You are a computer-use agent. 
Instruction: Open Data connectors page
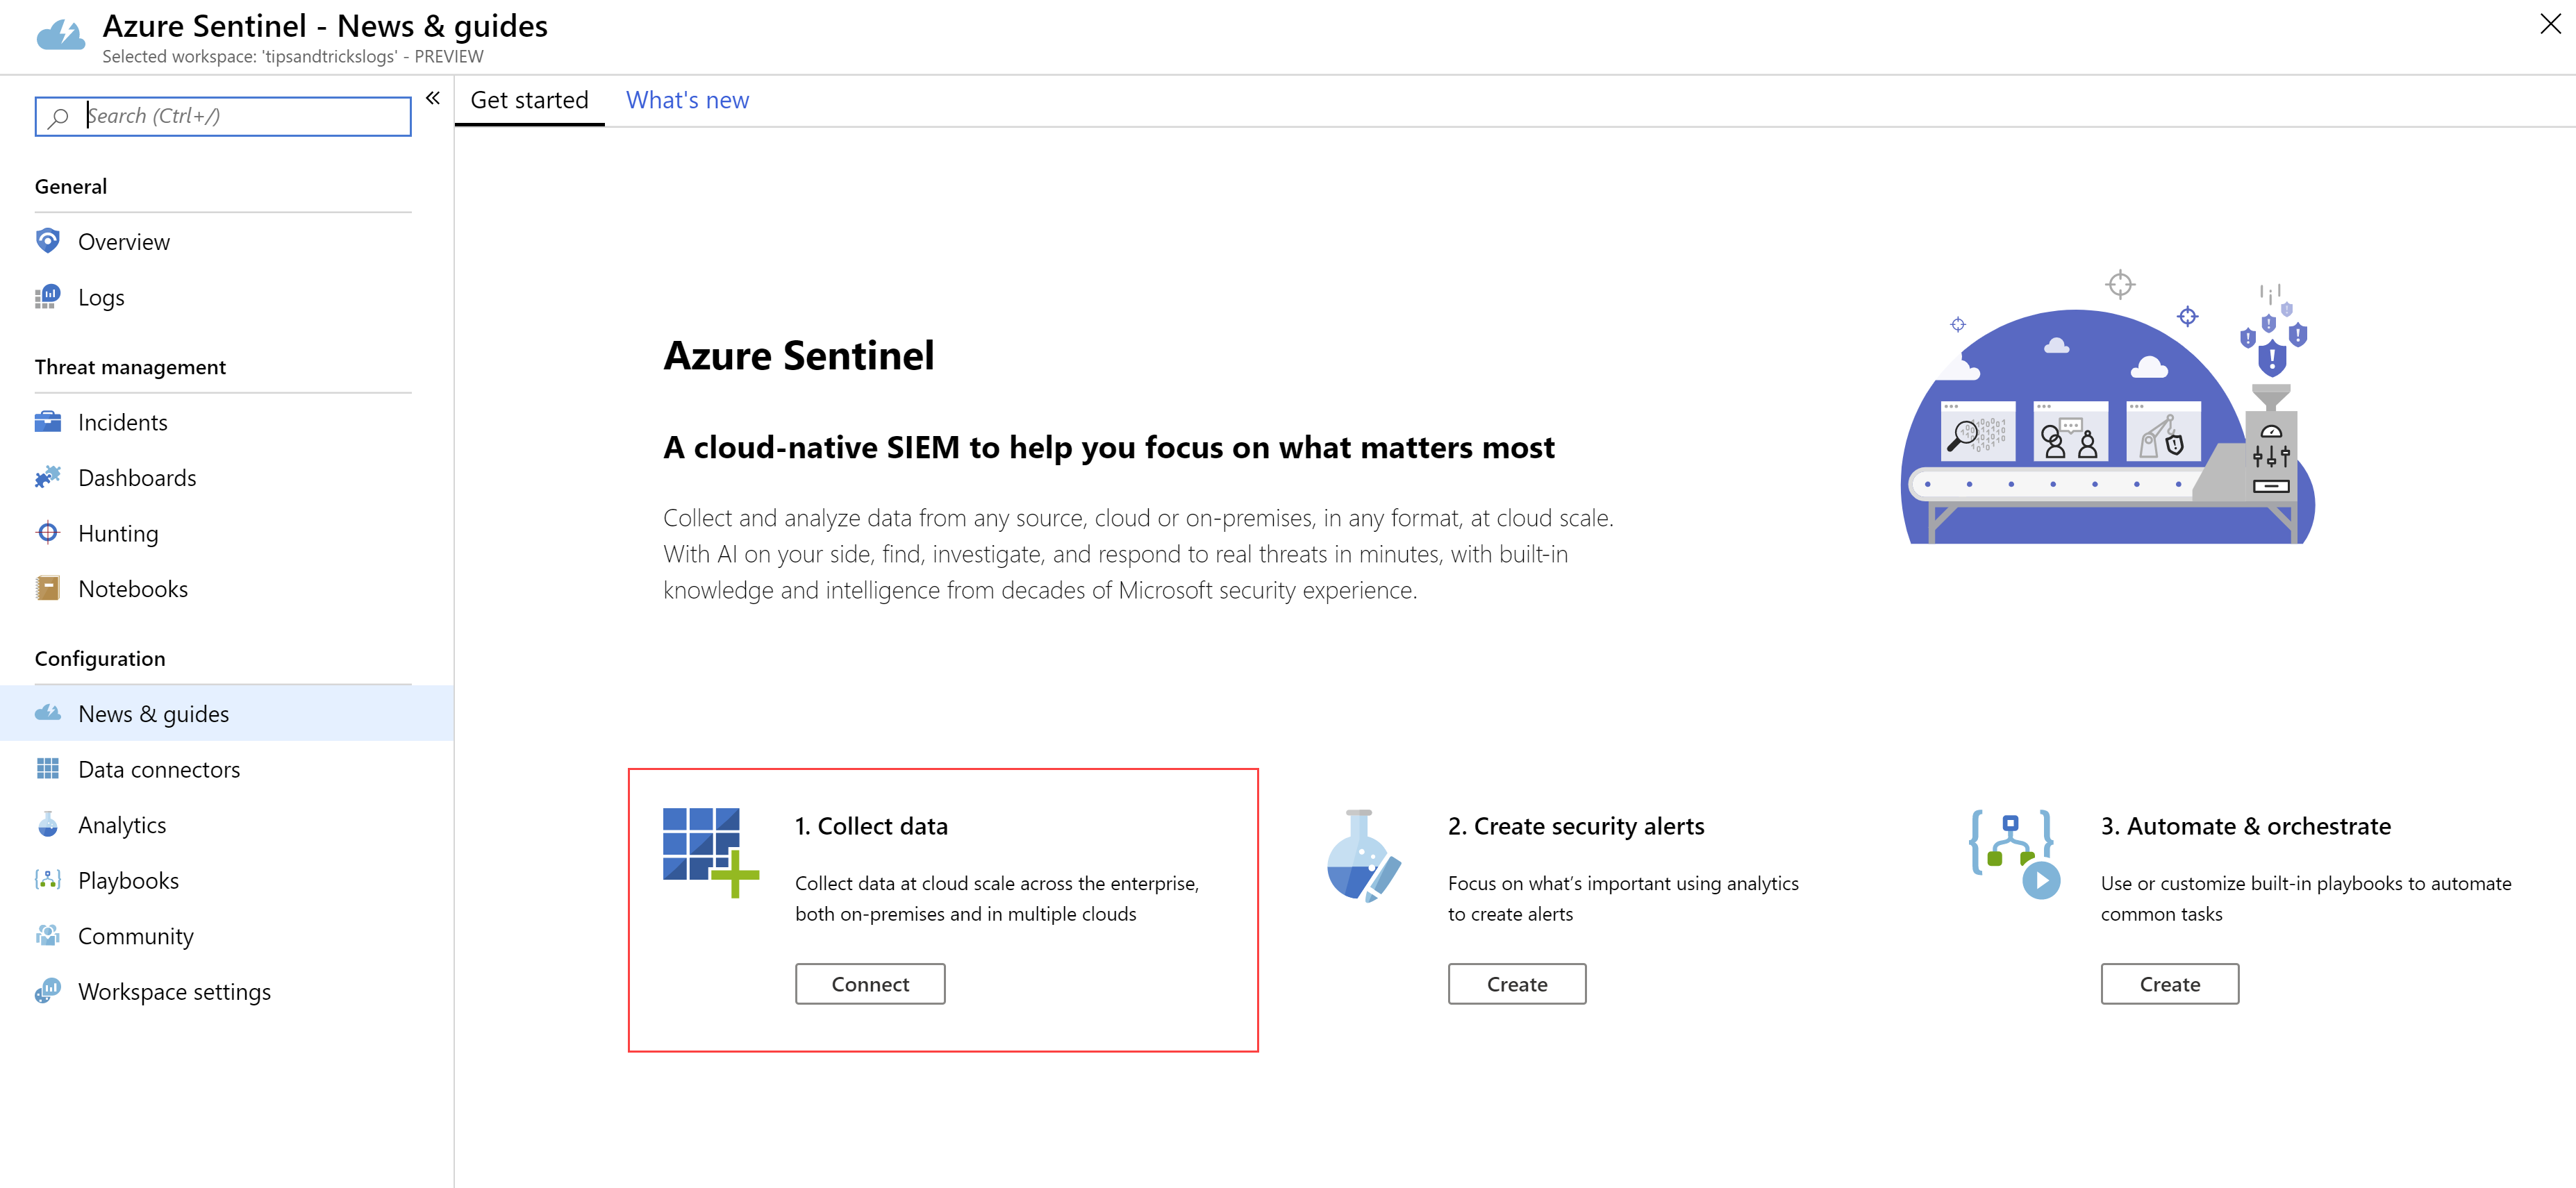[227, 769]
